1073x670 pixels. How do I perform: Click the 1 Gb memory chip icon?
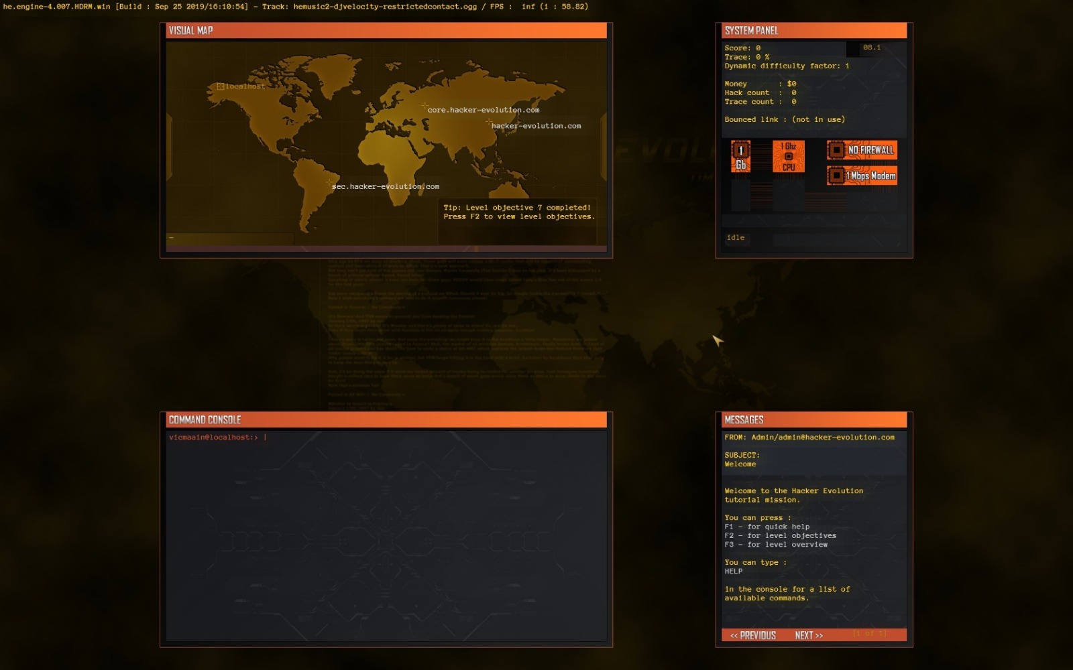click(740, 155)
